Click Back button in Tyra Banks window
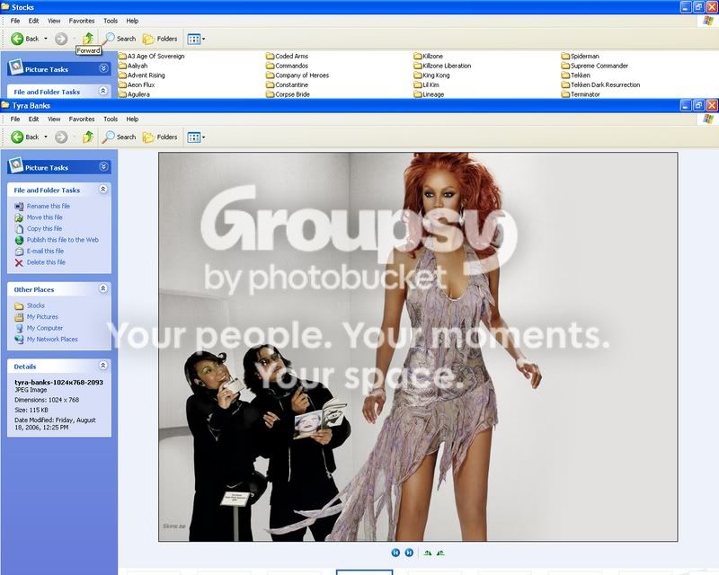The height and width of the screenshot is (575, 719). (25, 137)
